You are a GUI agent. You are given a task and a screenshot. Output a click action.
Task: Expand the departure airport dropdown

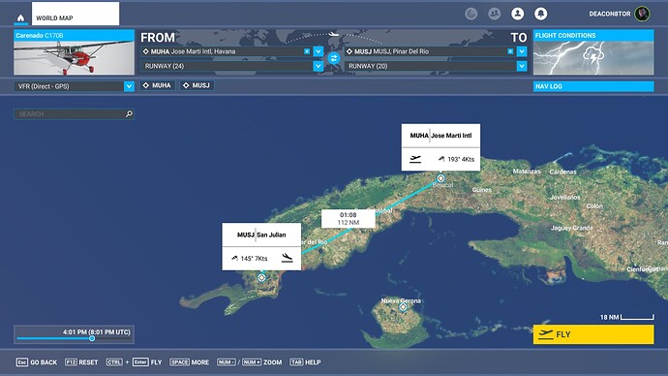[x=319, y=51]
